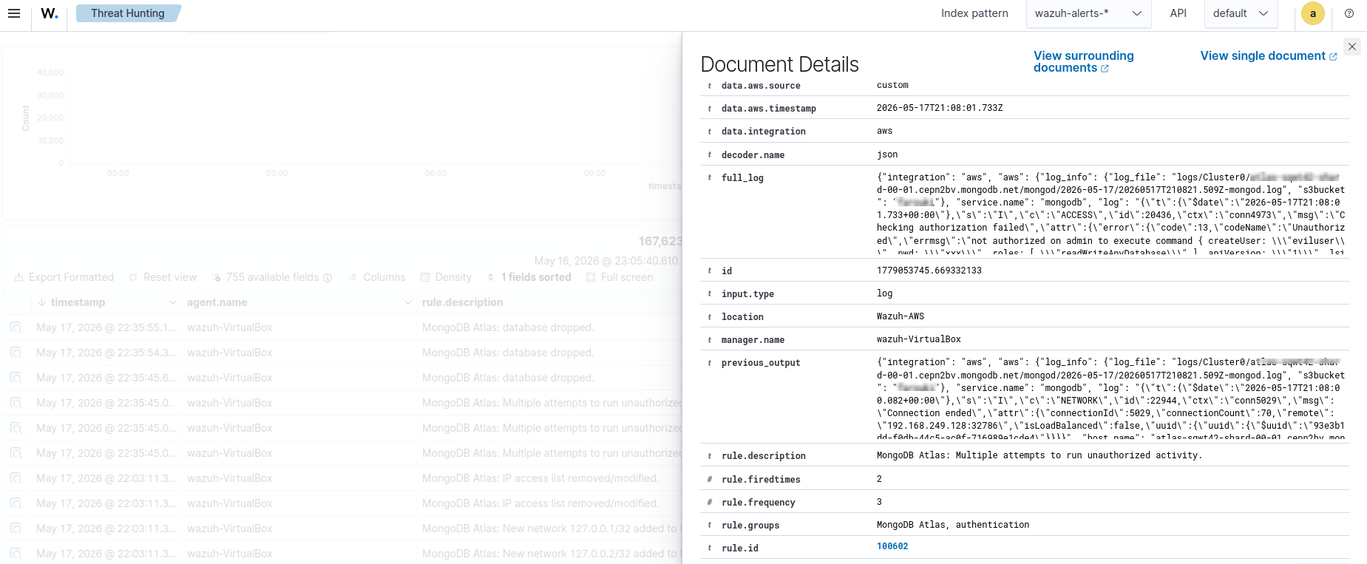This screenshot has height=564, width=1367.
Task: Click the full_log field name
Action: 742,178
